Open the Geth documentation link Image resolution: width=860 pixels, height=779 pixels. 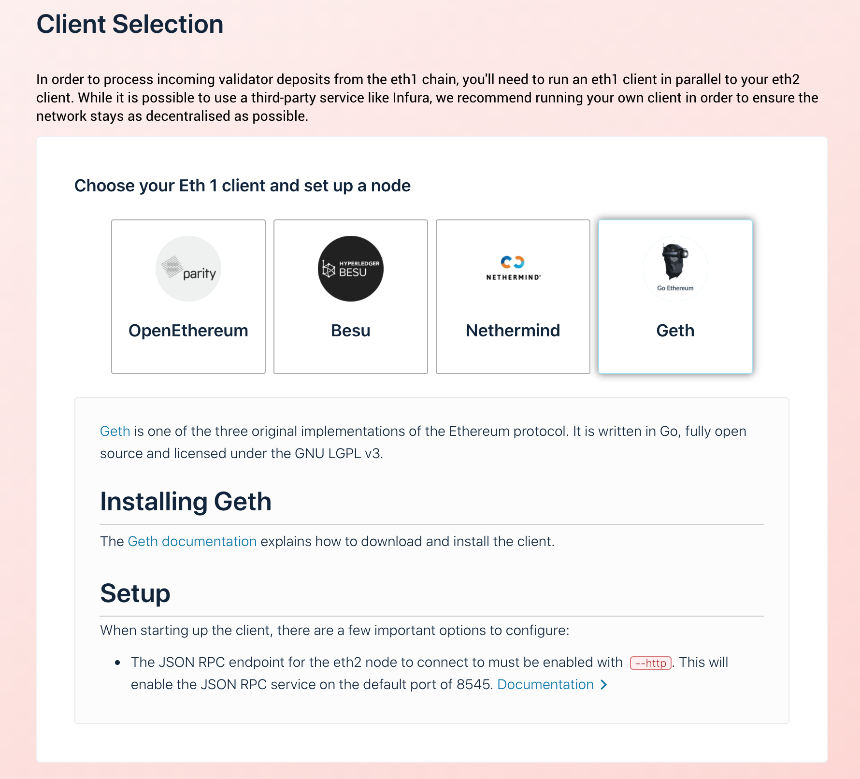pyautogui.click(x=192, y=541)
